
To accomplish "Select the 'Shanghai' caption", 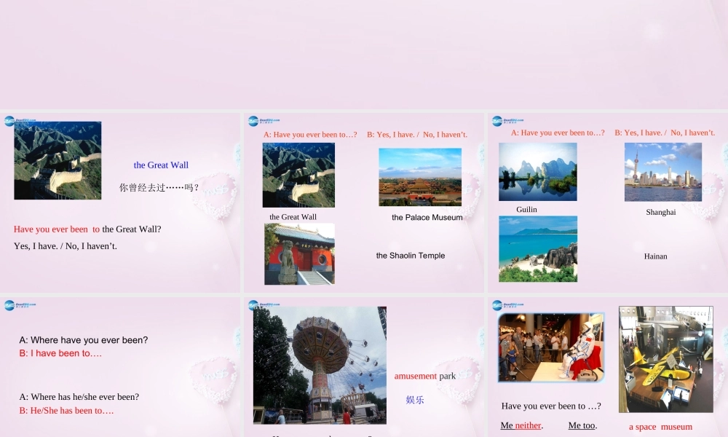I will pos(661,212).
